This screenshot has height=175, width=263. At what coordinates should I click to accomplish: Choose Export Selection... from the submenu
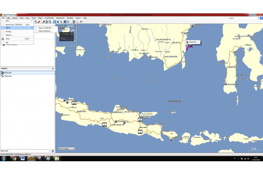(x=45, y=31)
